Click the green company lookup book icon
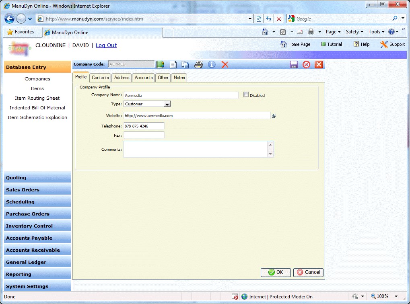The width and height of the screenshot is (410, 304). tap(160, 64)
